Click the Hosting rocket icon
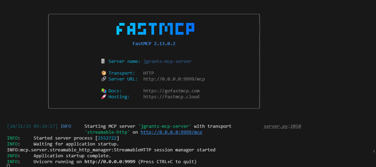The height and width of the screenshot is (167, 376). coord(104,97)
